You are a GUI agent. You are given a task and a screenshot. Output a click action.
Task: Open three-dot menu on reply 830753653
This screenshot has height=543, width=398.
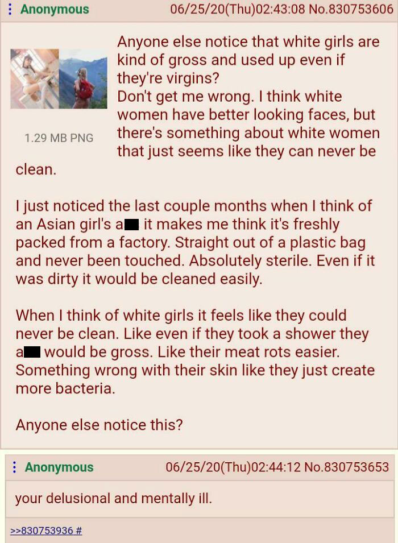(x=14, y=467)
